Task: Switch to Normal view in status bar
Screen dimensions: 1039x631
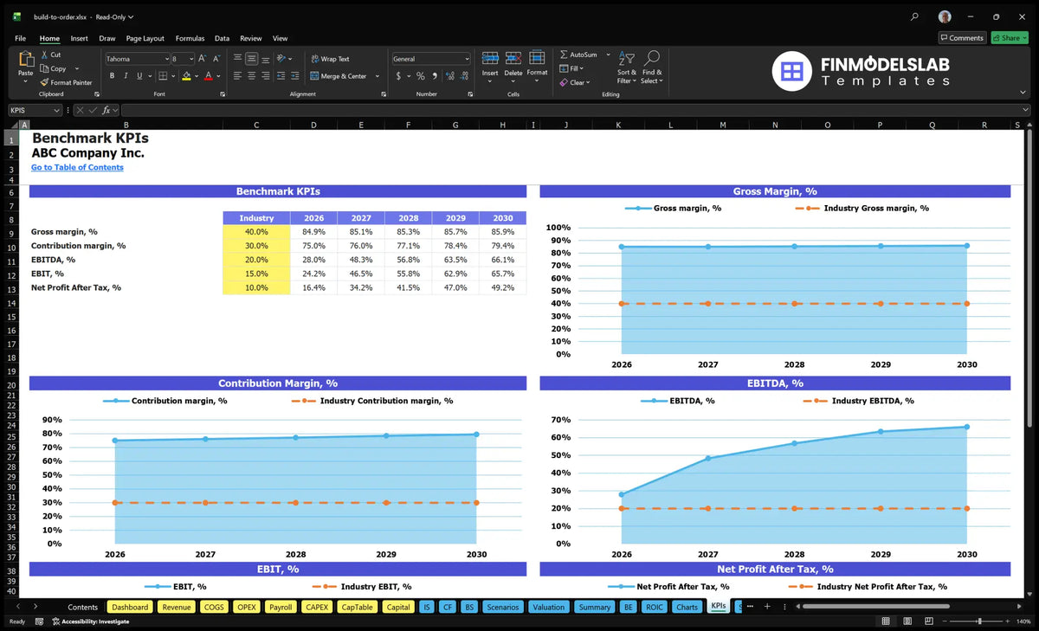Action: (885, 621)
